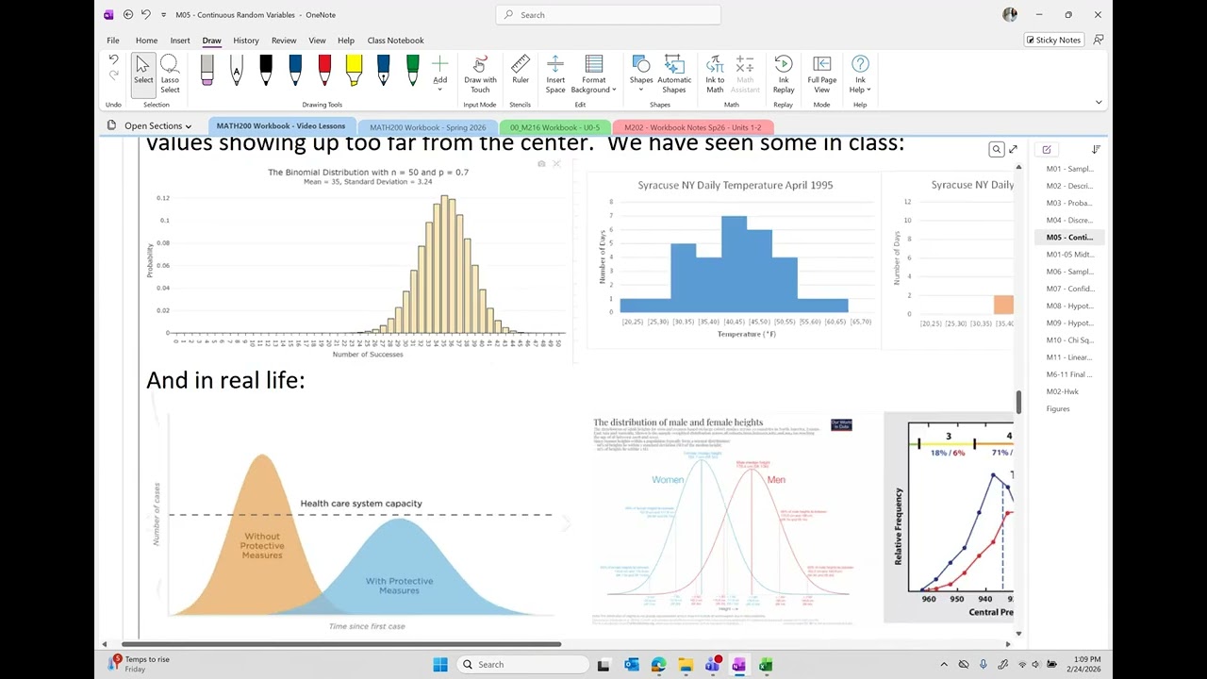Open the M02-Hwk page
This screenshot has height=679, width=1207.
(x=1069, y=391)
